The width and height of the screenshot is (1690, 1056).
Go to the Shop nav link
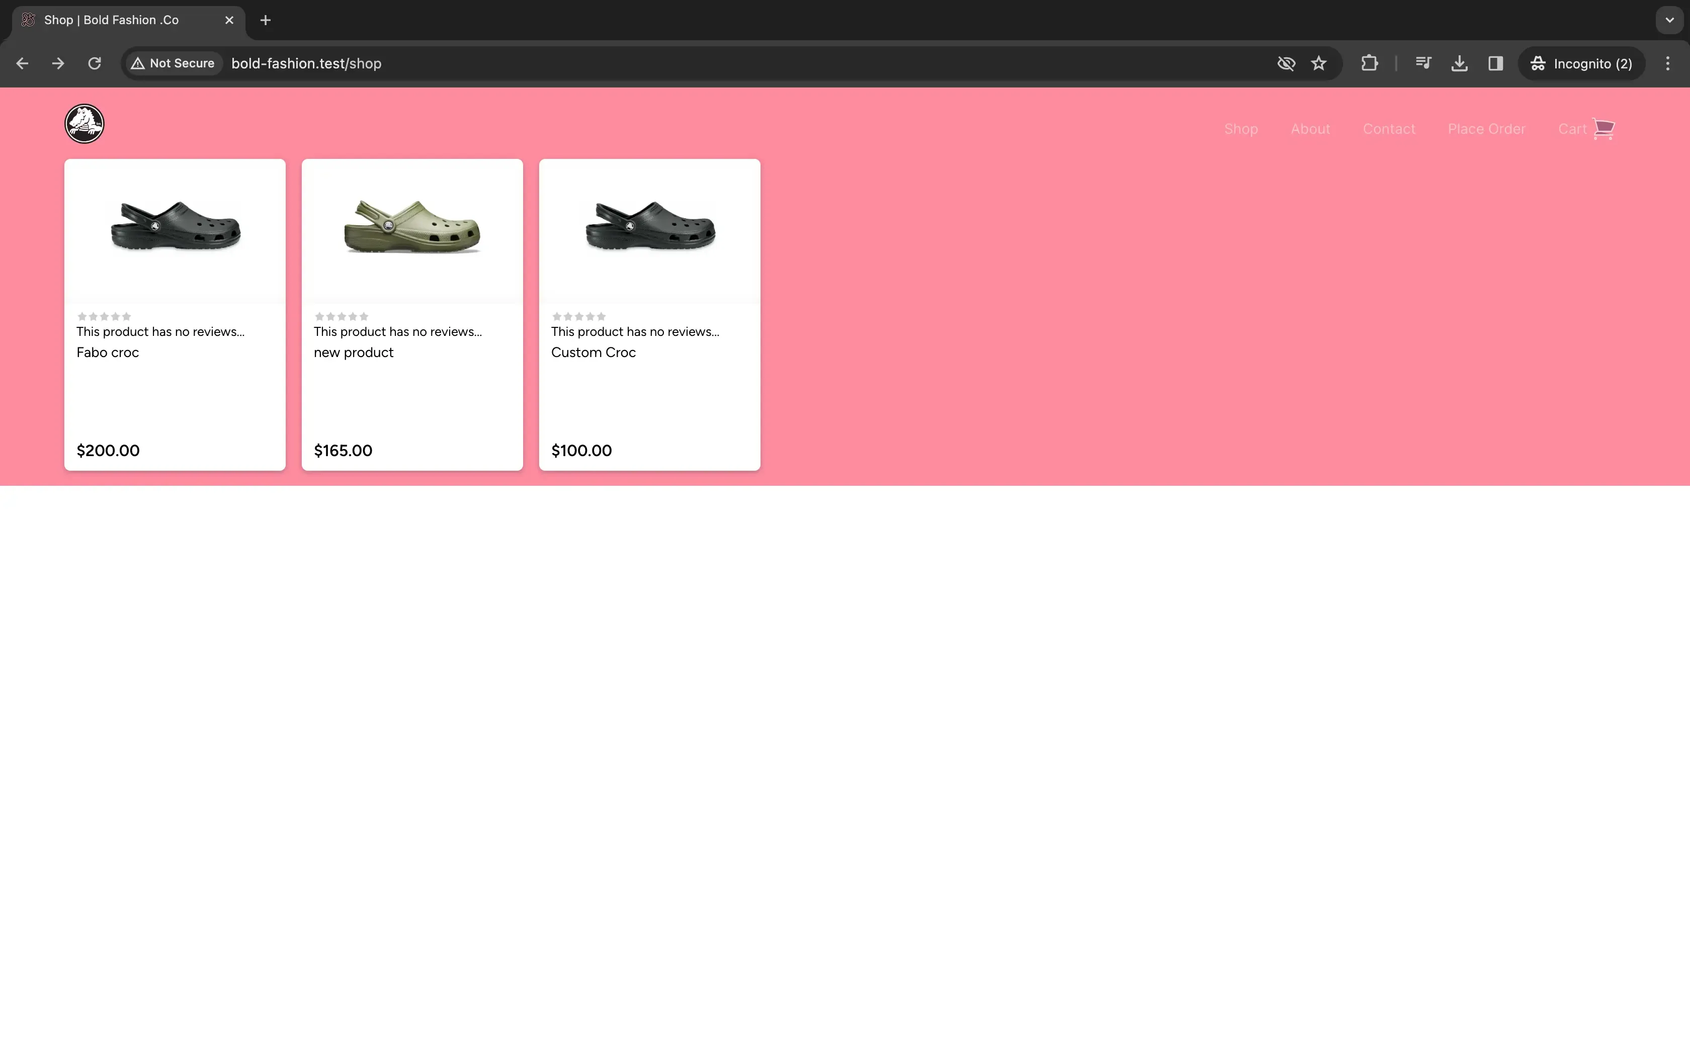click(1240, 129)
